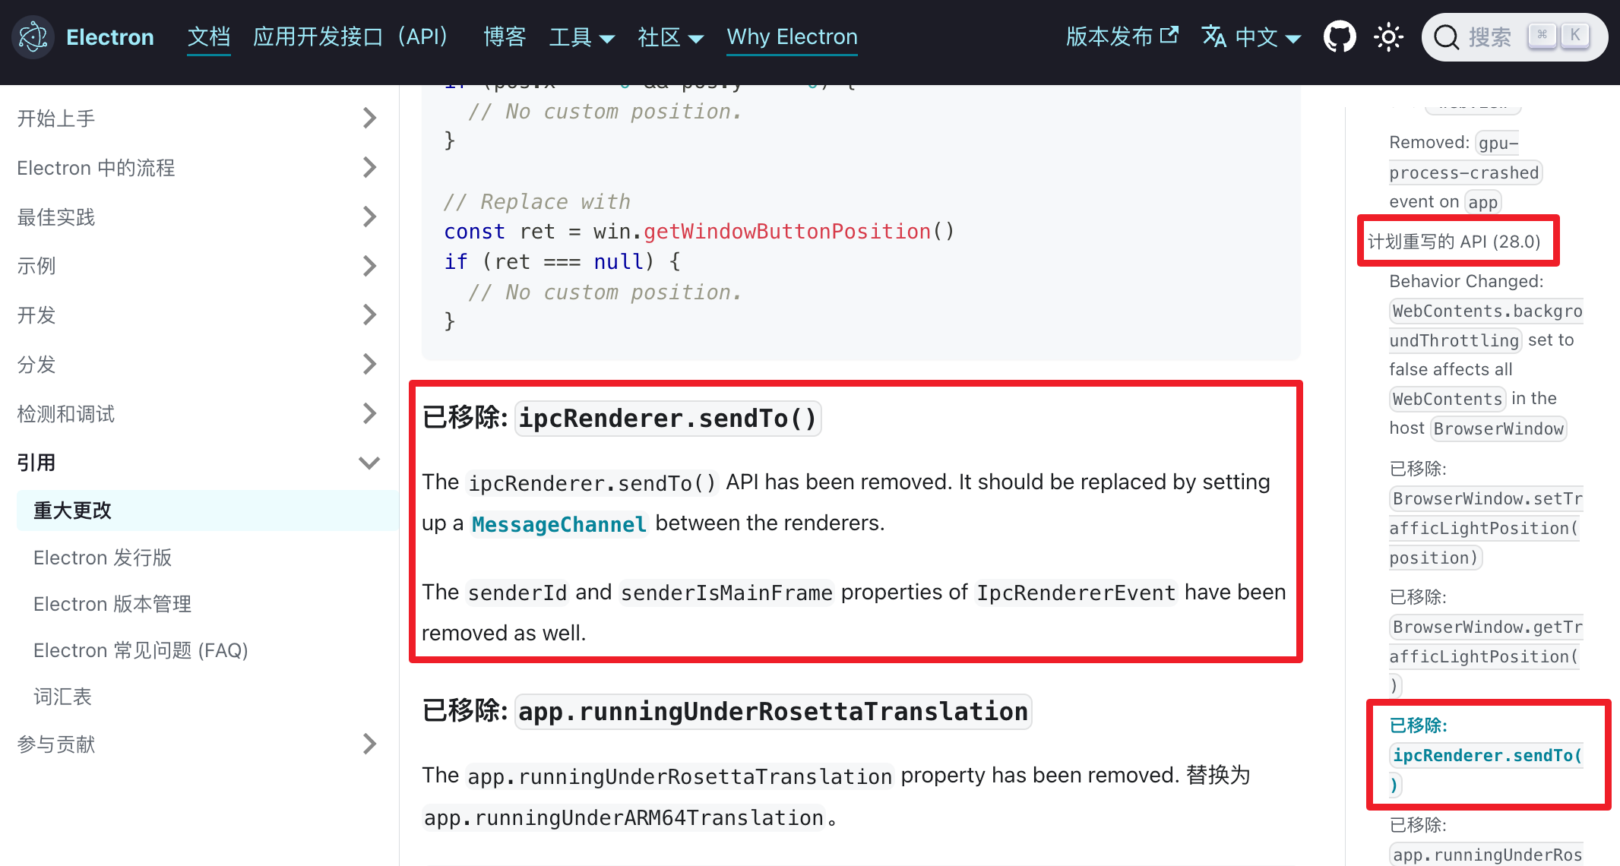1620x866 pixels.
Task: Click the external link icon next to 版本发布
Action: coord(1170,35)
